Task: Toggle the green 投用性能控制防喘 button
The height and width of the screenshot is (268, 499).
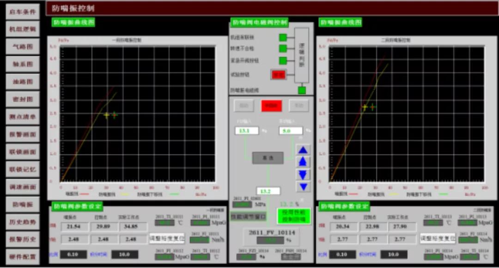Action: pos(294,216)
